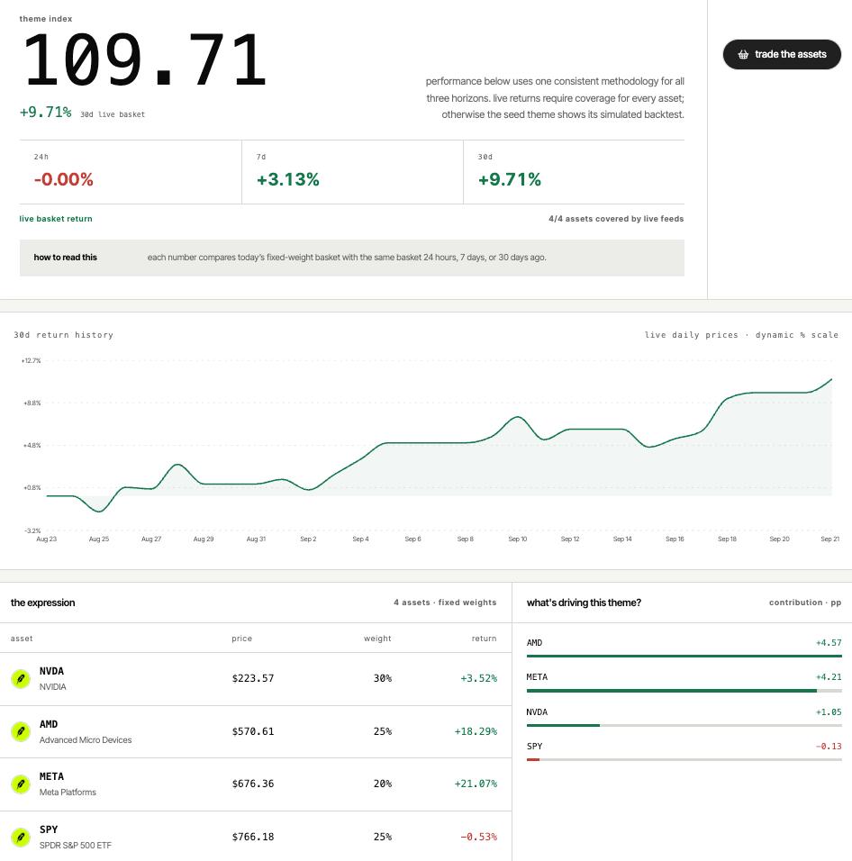This screenshot has height=861, width=852.
Task: Click SPY return -0.53%
Action: (x=479, y=837)
